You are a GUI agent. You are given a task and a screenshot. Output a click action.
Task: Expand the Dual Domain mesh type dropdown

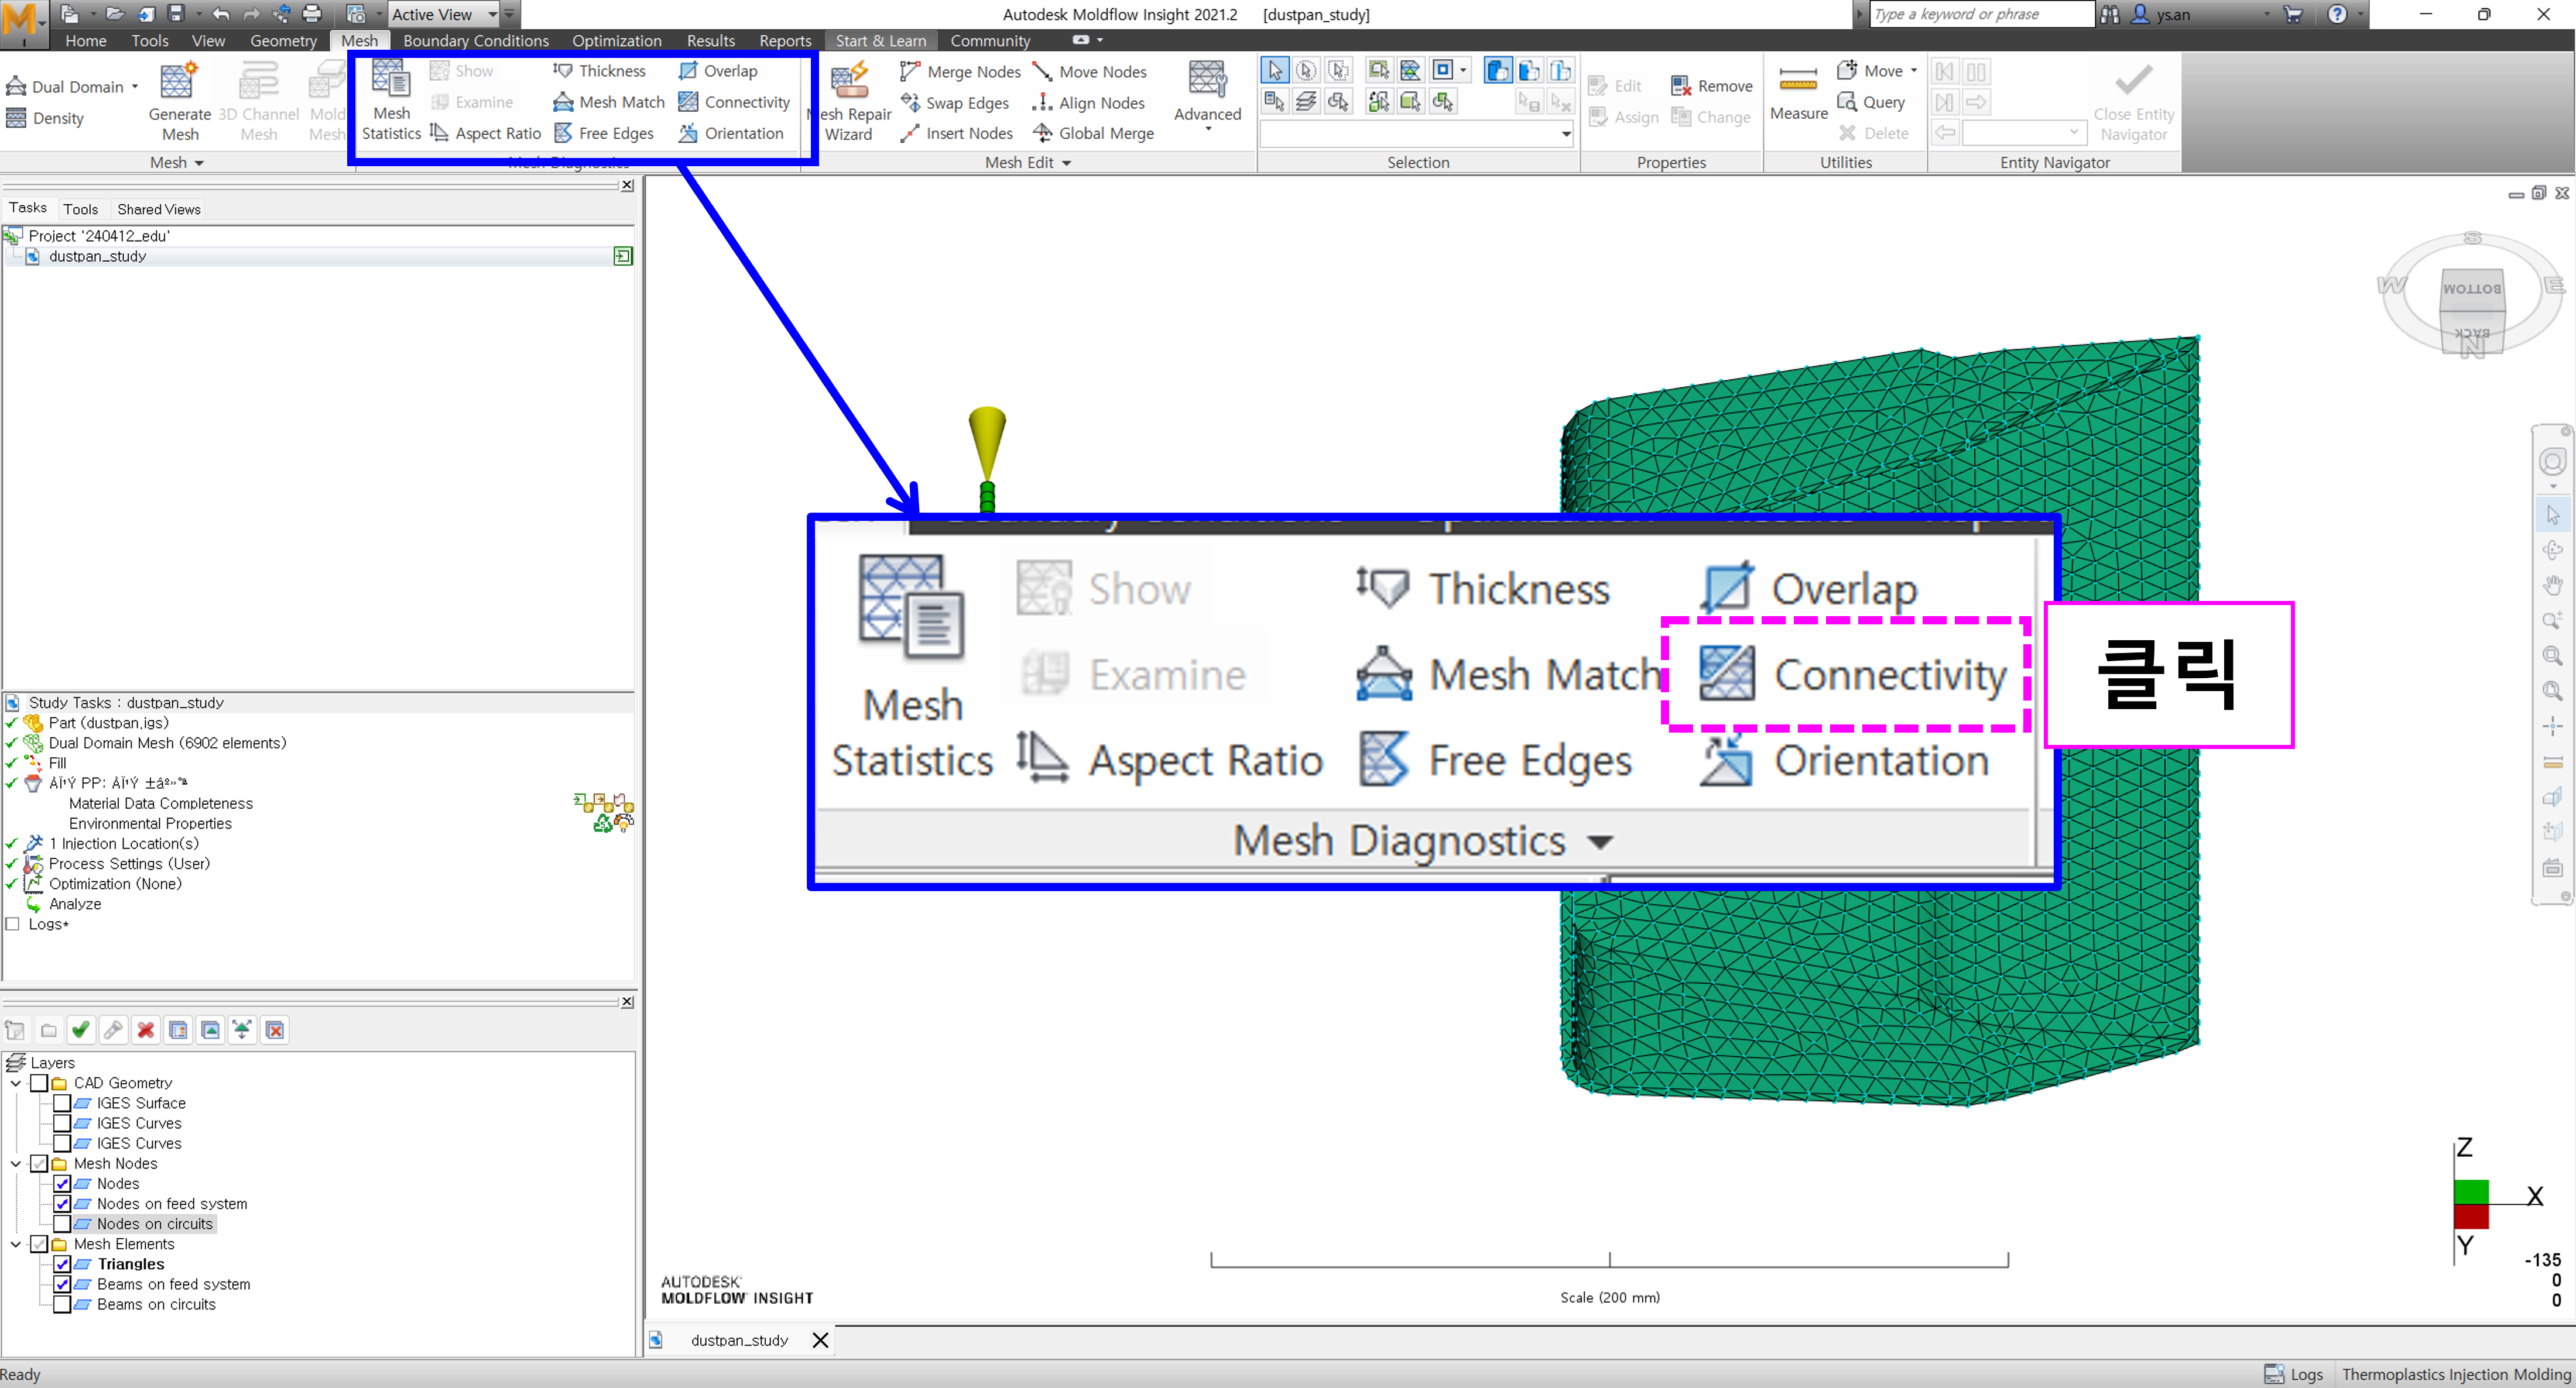tap(135, 87)
